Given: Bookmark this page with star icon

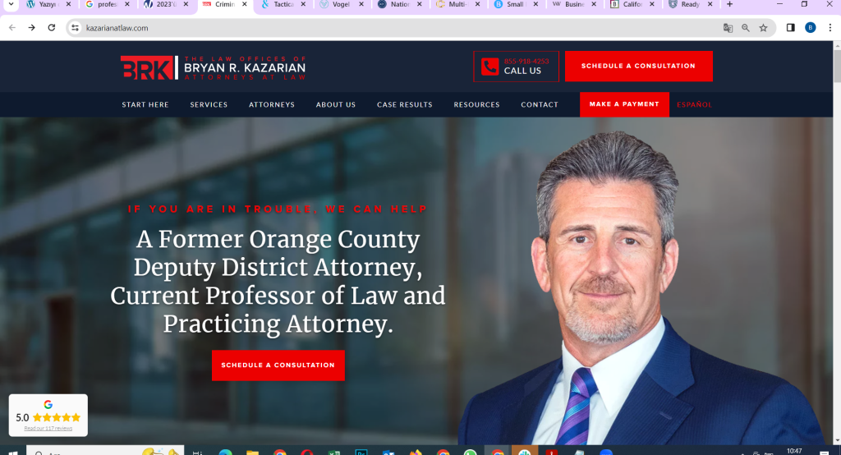Looking at the screenshot, I should pyautogui.click(x=763, y=28).
